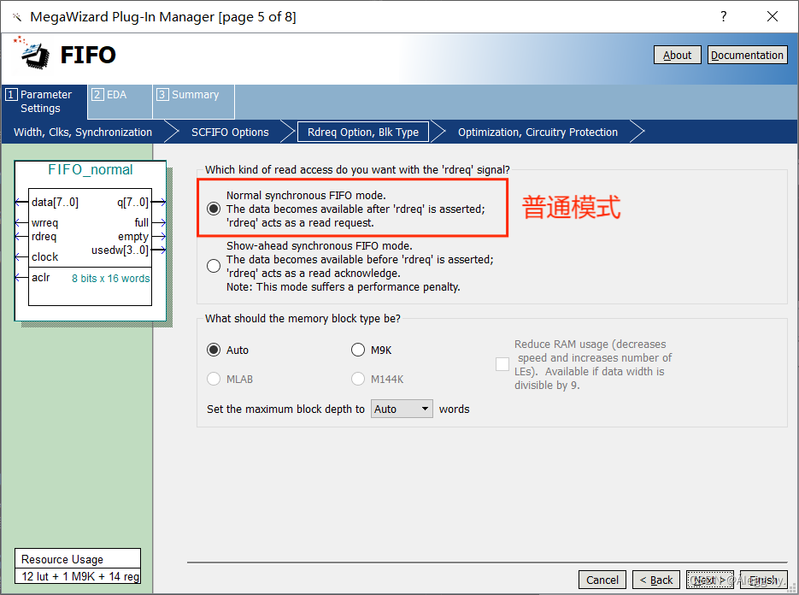
Task: Go to Rdreq Option, Blk Type step
Action: (x=363, y=132)
